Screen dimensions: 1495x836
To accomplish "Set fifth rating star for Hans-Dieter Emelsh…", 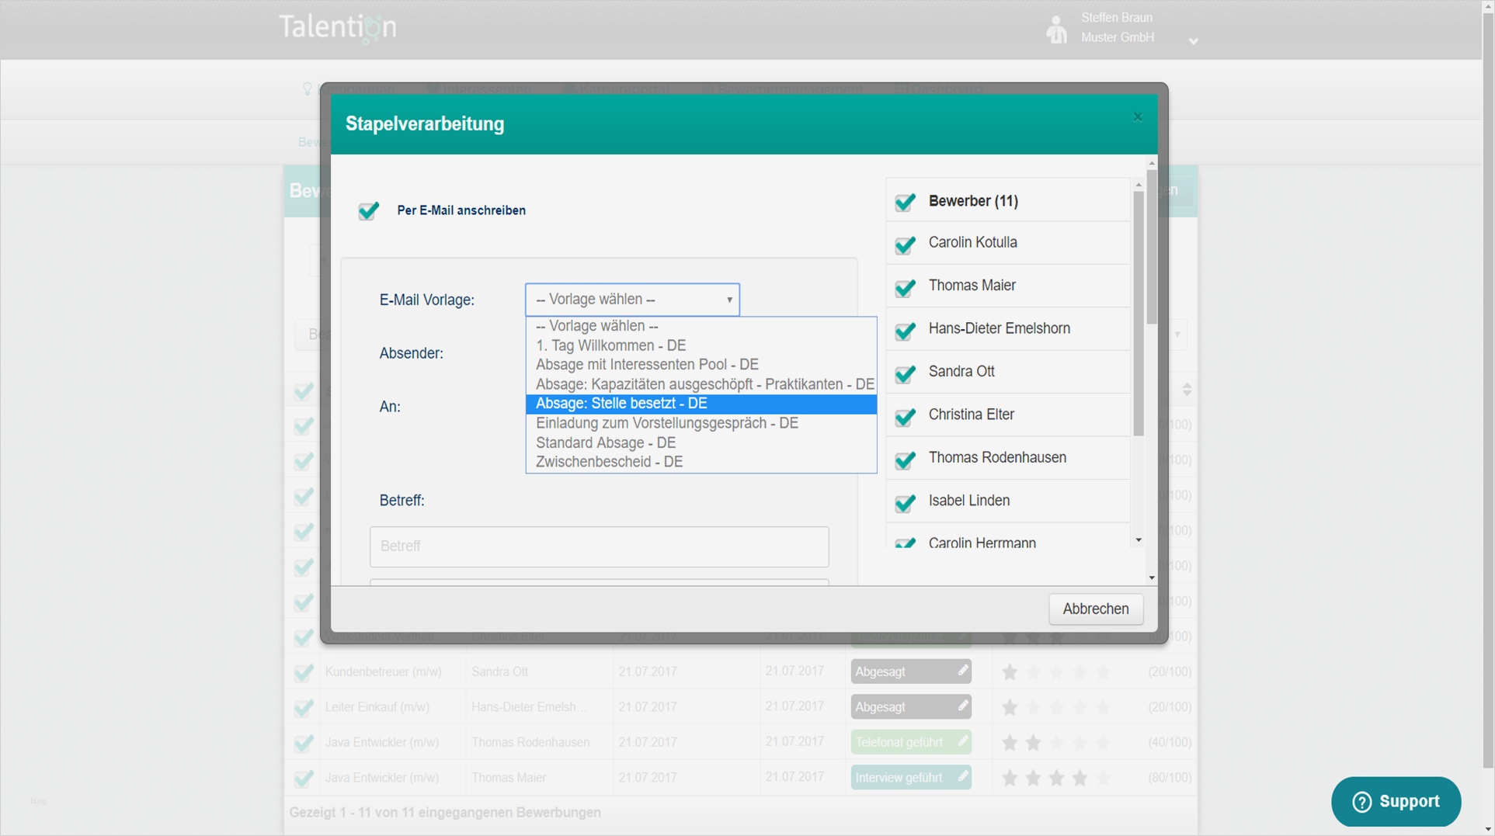I will click(1103, 707).
